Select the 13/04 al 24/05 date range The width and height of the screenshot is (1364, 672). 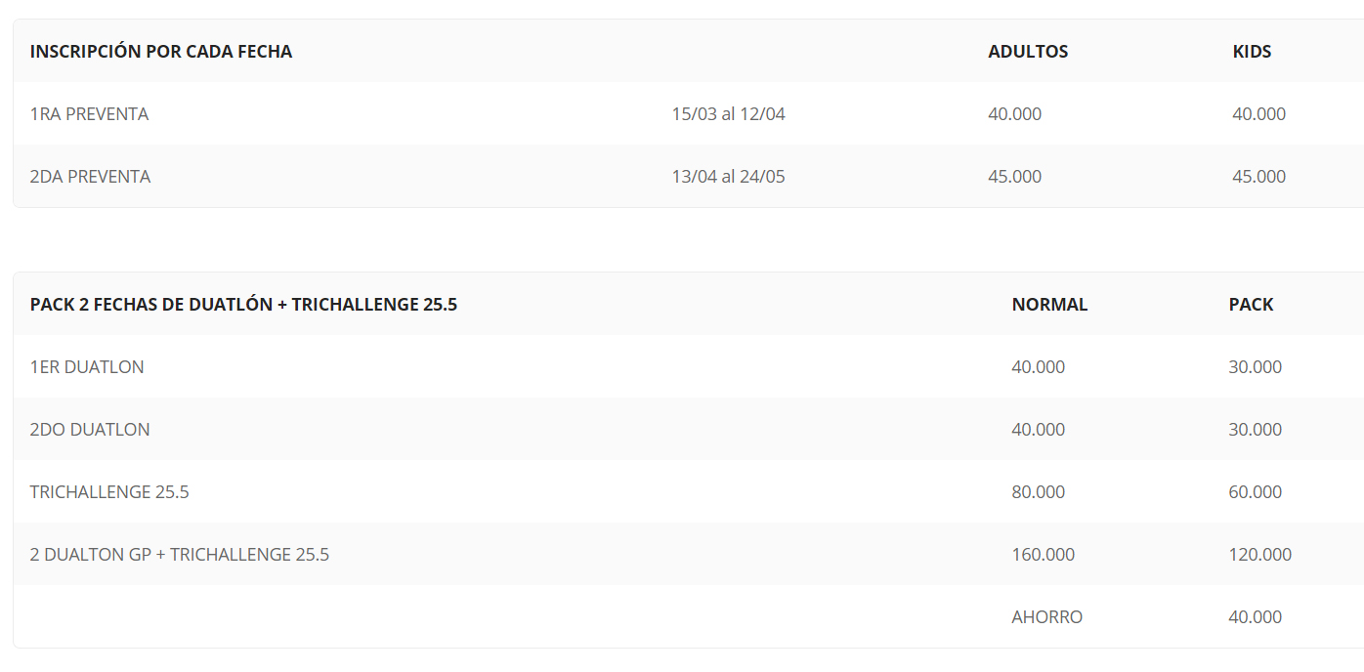pyautogui.click(x=728, y=177)
